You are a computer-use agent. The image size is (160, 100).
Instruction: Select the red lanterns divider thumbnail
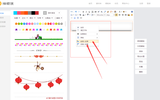[39, 82]
